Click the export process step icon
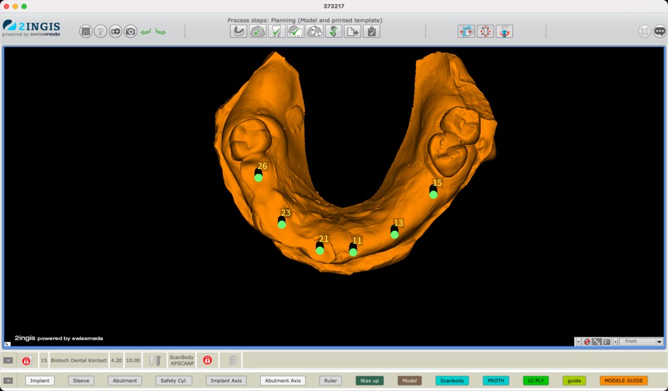Screen dimensions: 668x391 (x=352, y=32)
